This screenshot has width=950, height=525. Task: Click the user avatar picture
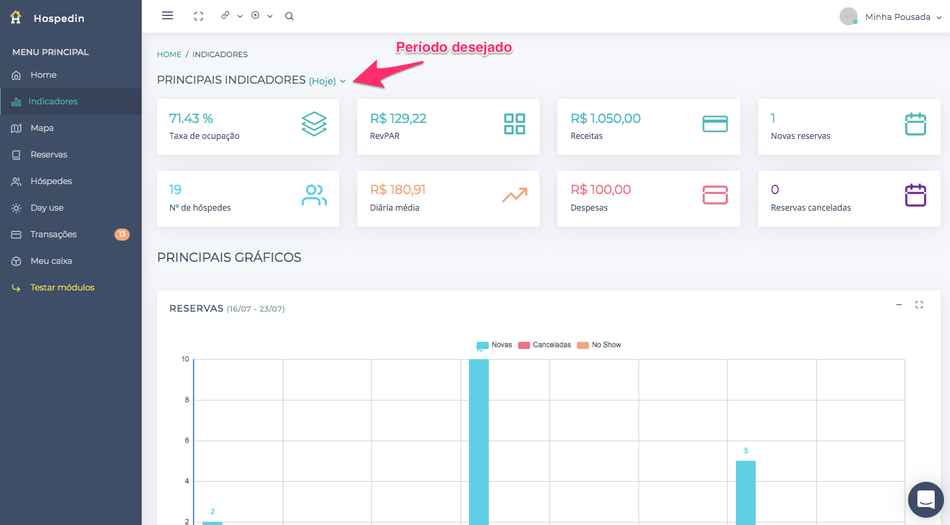[848, 17]
